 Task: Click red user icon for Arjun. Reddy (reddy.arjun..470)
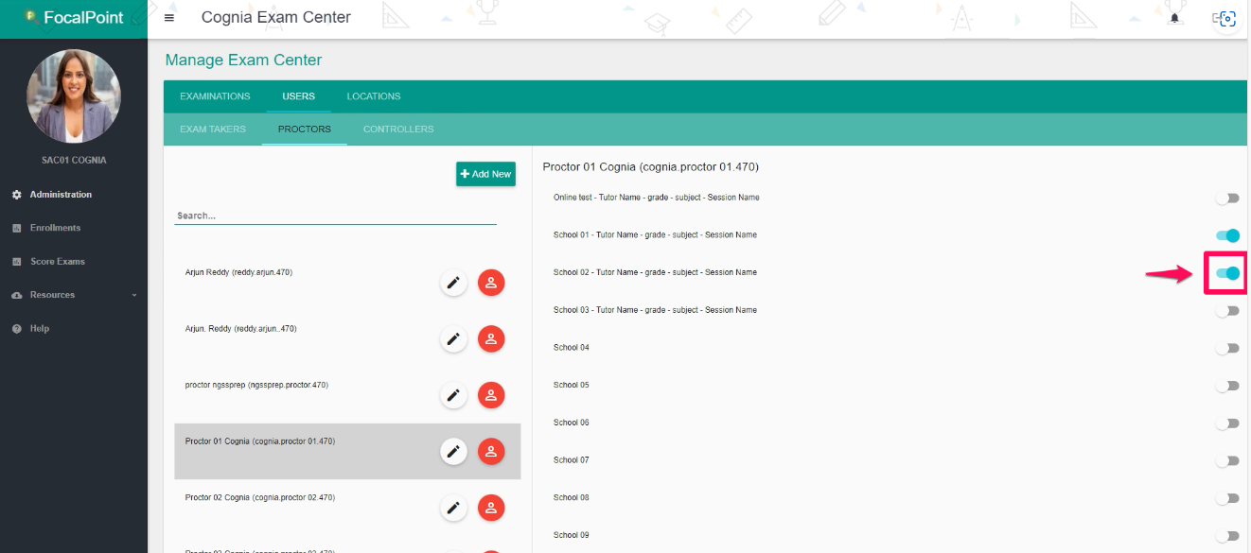(491, 338)
